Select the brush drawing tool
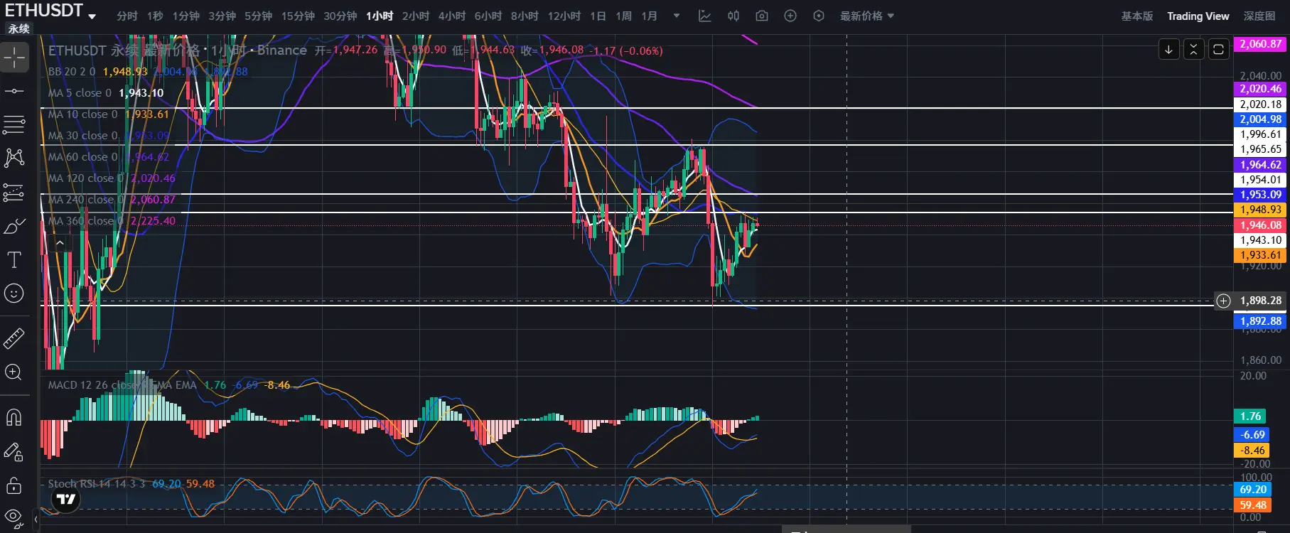The image size is (1290, 533). (14, 226)
